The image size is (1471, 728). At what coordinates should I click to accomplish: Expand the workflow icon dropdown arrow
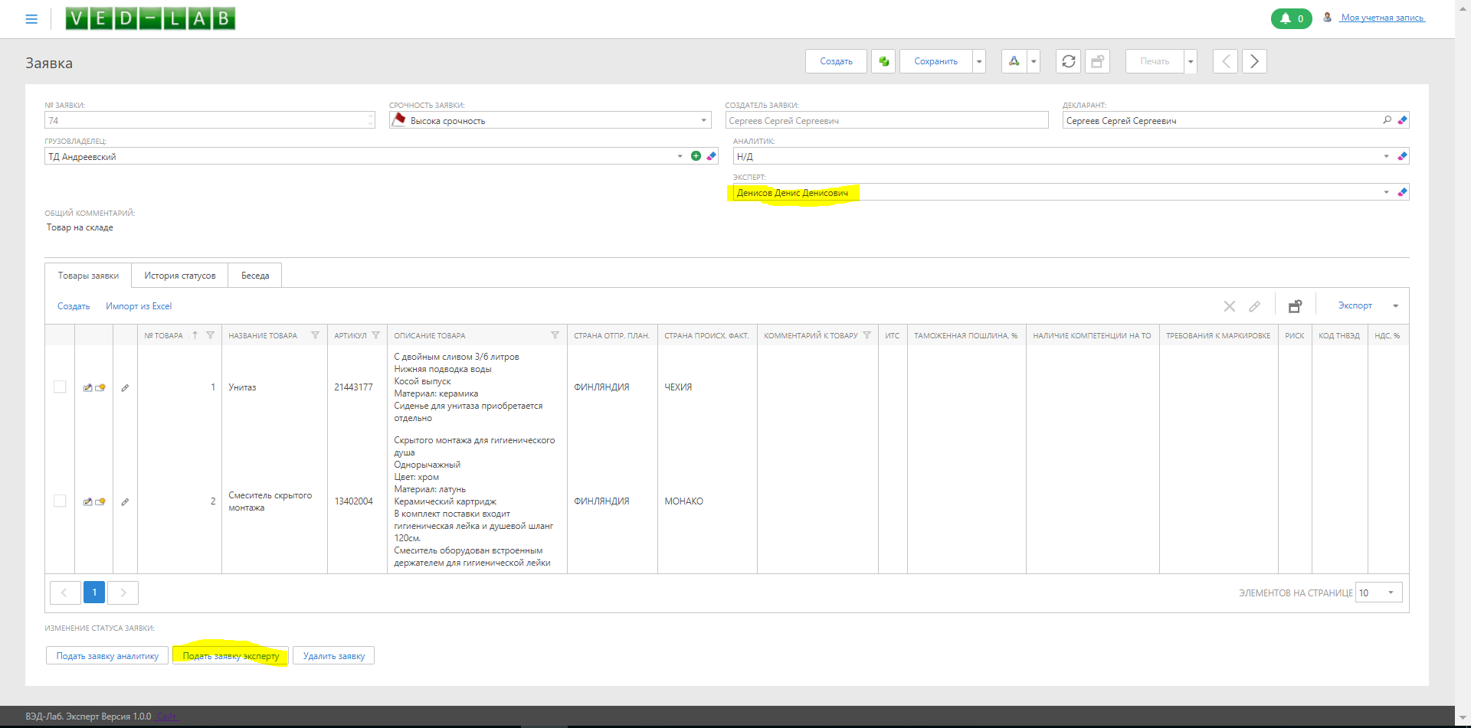coord(1034,61)
